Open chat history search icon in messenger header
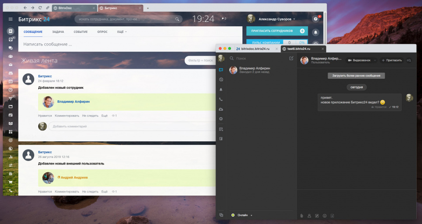The image size is (422, 224). click(x=409, y=60)
